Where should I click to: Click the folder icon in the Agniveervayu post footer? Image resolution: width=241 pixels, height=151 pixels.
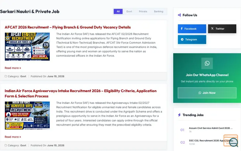coord(6,145)
